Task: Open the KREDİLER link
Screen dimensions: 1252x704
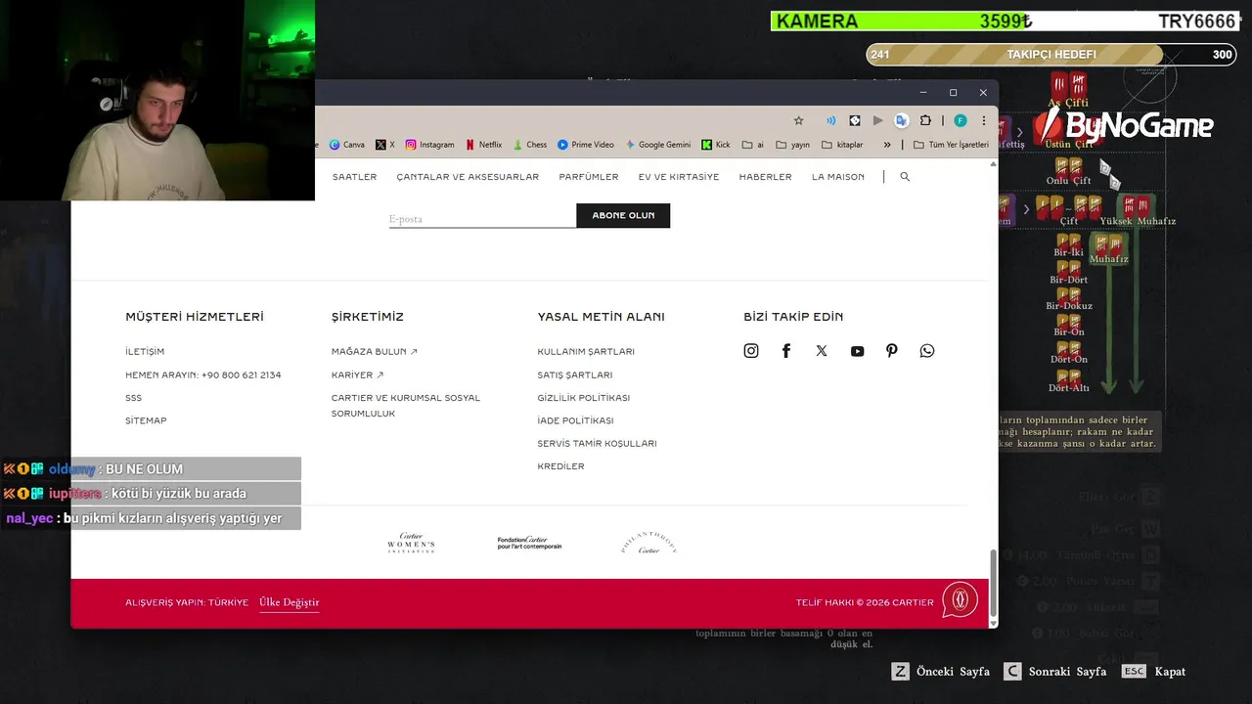Action: [x=560, y=466]
